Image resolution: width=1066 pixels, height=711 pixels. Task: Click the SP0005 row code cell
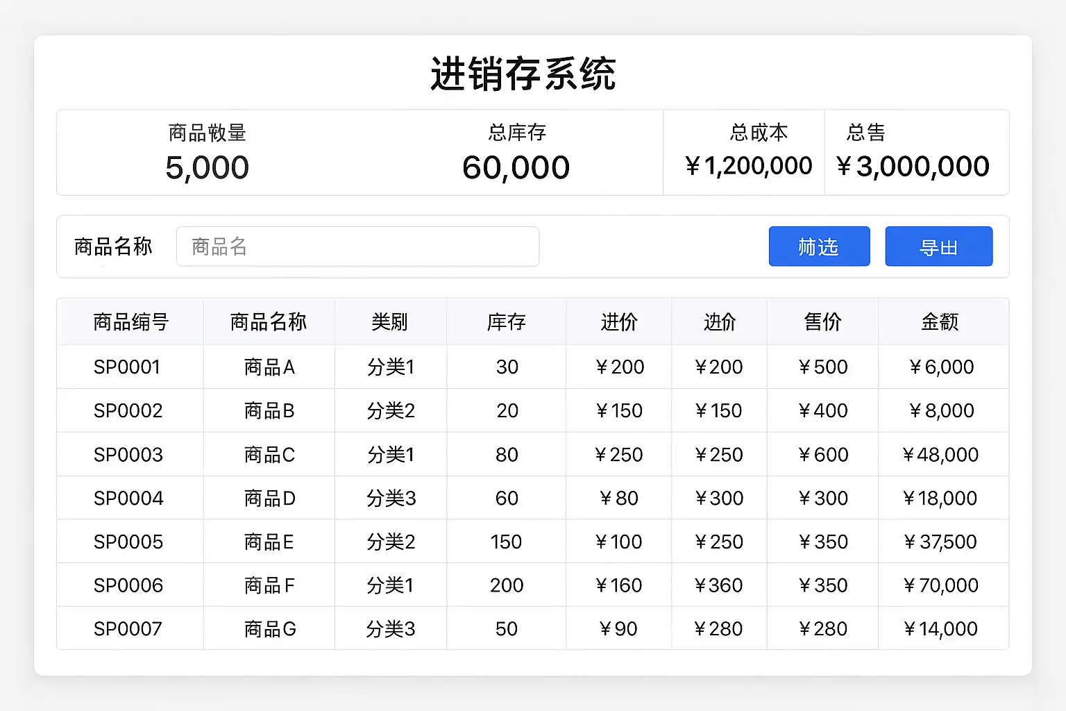(x=128, y=542)
